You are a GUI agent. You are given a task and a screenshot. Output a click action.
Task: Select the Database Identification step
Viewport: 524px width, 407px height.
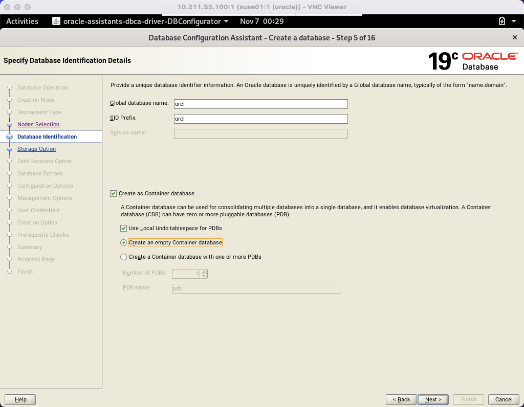coord(47,137)
